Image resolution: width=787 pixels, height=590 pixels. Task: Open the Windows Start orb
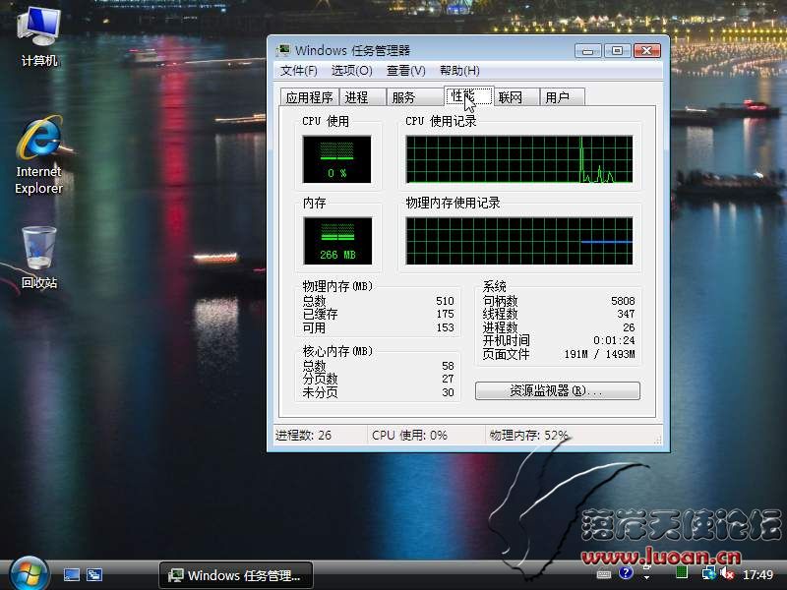[x=29, y=574]
